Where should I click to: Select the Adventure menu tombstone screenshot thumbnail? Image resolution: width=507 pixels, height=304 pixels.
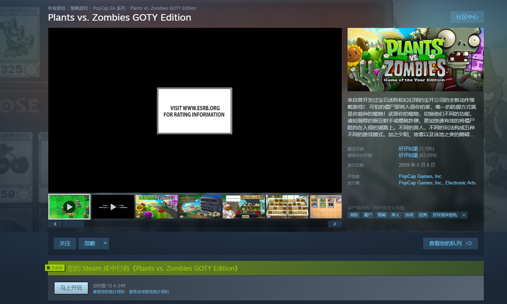200,207
